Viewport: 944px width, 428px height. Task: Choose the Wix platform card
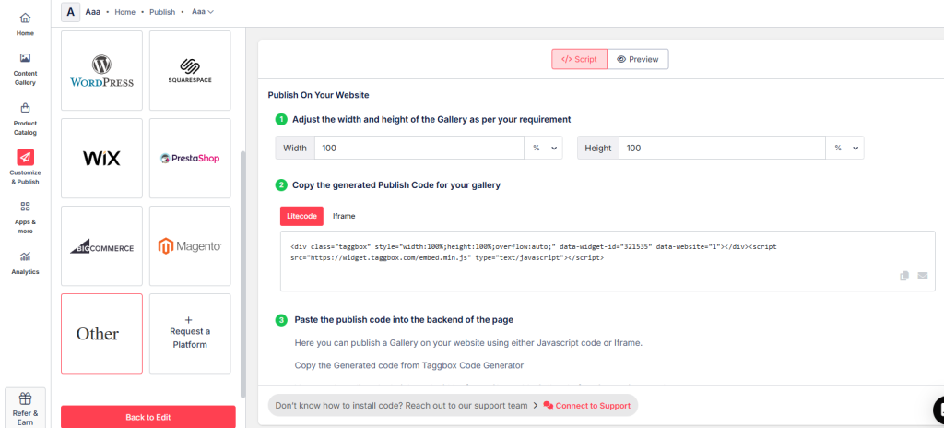click(x=101, y=158)
